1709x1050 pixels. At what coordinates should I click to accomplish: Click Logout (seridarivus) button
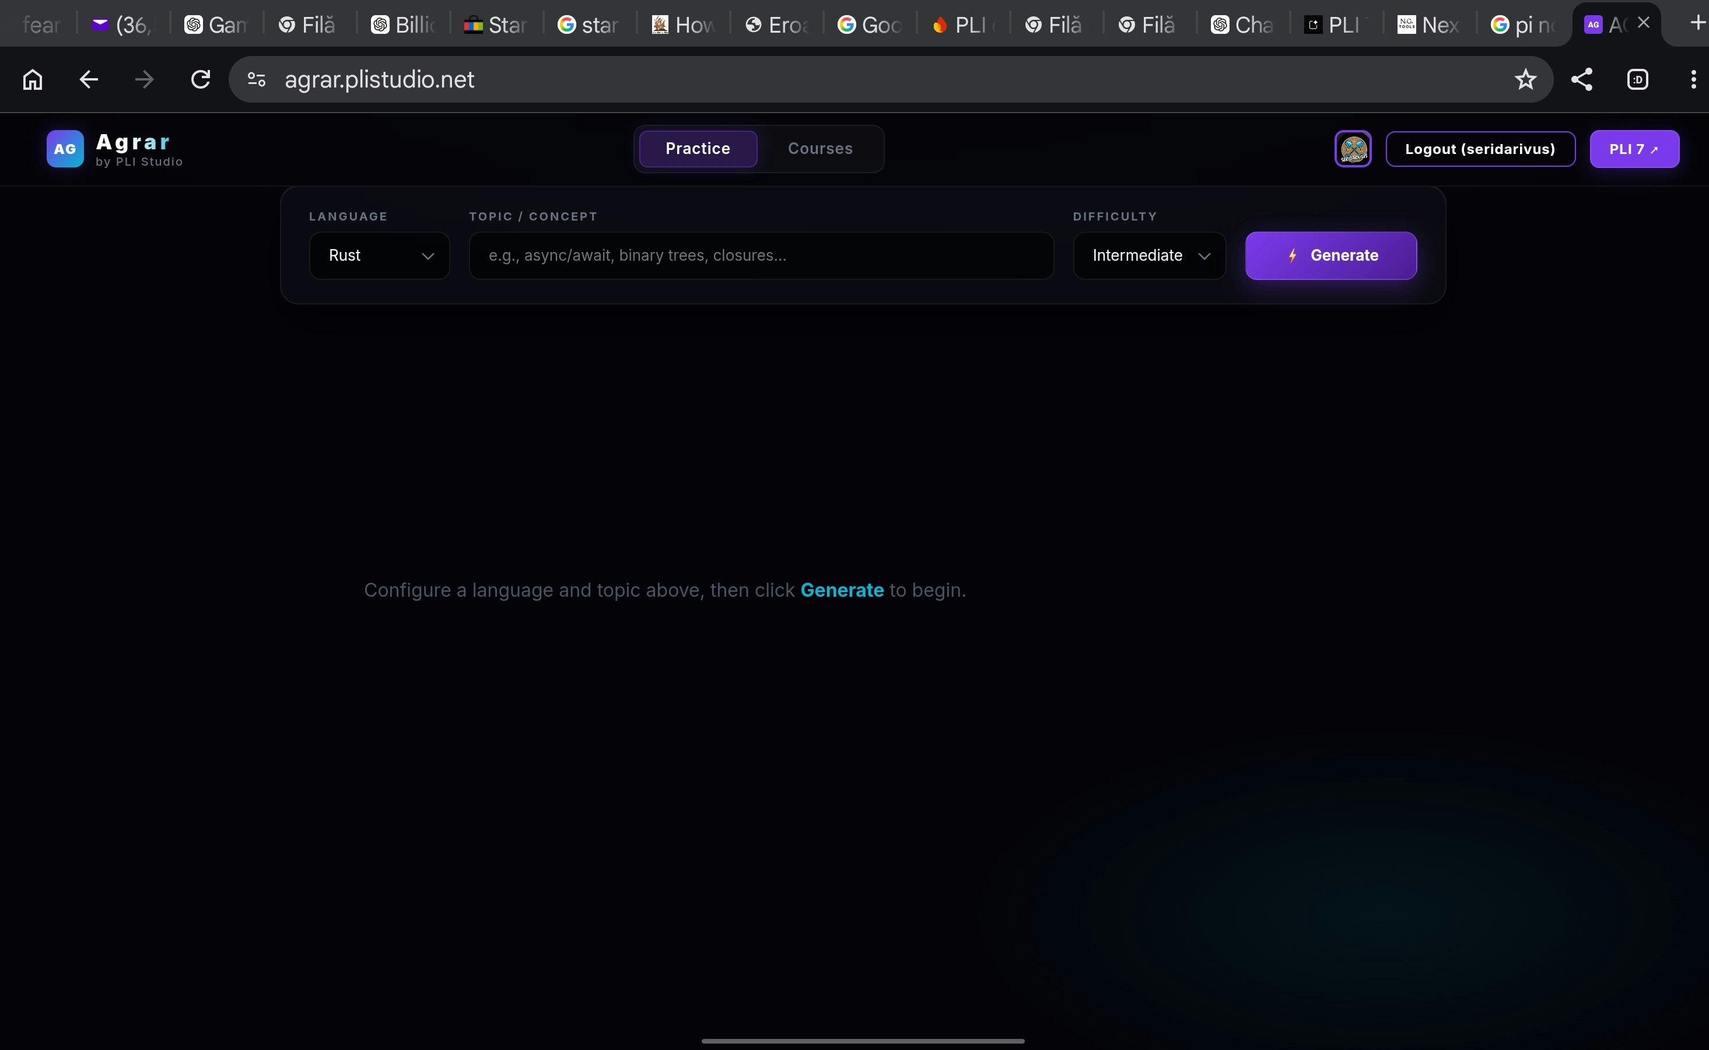coord(1480,149)
